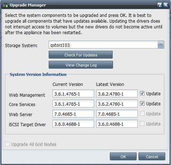Select Core Services latest version 3.6.2.4780-1 field
The width and height of the screenshot is (171, 165).
(x=117, y=104)
